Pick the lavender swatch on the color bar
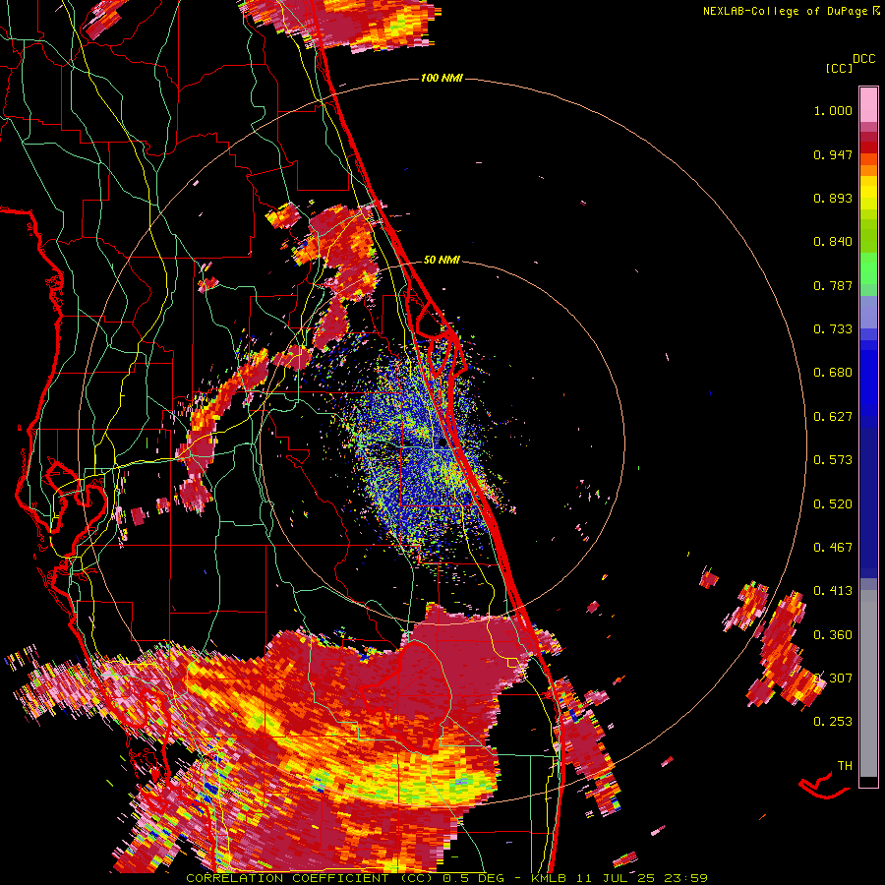The width and height of the screenshot is (885, 885). (868, 312)
